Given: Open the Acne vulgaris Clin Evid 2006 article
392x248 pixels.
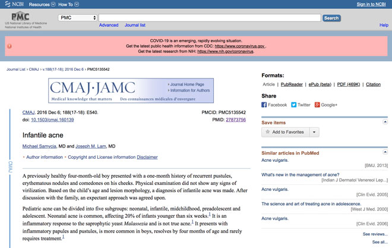Looking at the screenshot, I should [x=275, y=218].
